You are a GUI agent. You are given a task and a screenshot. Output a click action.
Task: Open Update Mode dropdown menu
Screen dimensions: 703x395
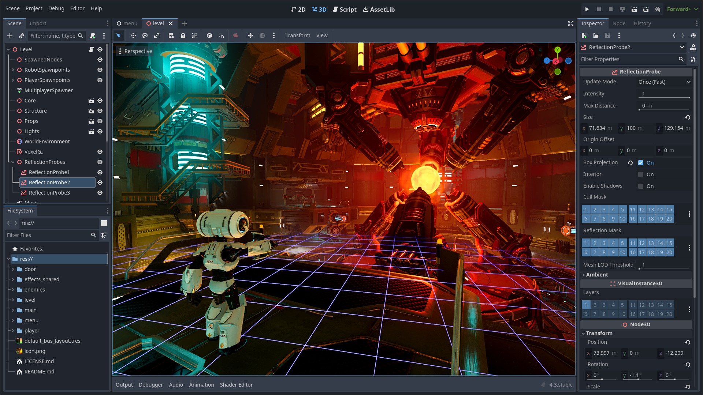tap(665, 82)
